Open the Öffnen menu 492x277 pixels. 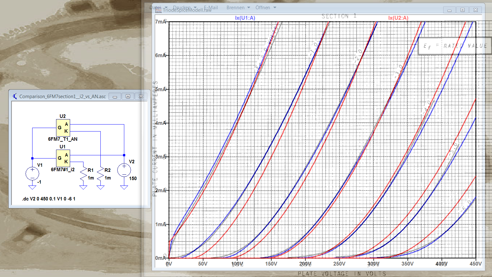click(263, 7)
